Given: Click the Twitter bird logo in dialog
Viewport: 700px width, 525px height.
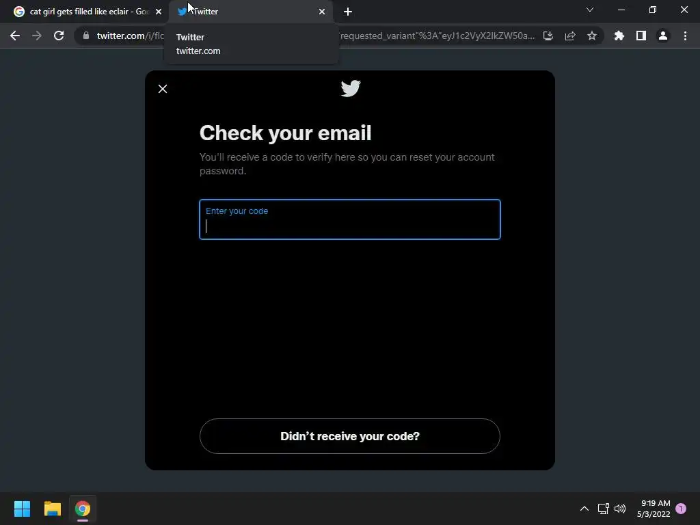Looking at the screenshot, I should (x=351, y=88).
